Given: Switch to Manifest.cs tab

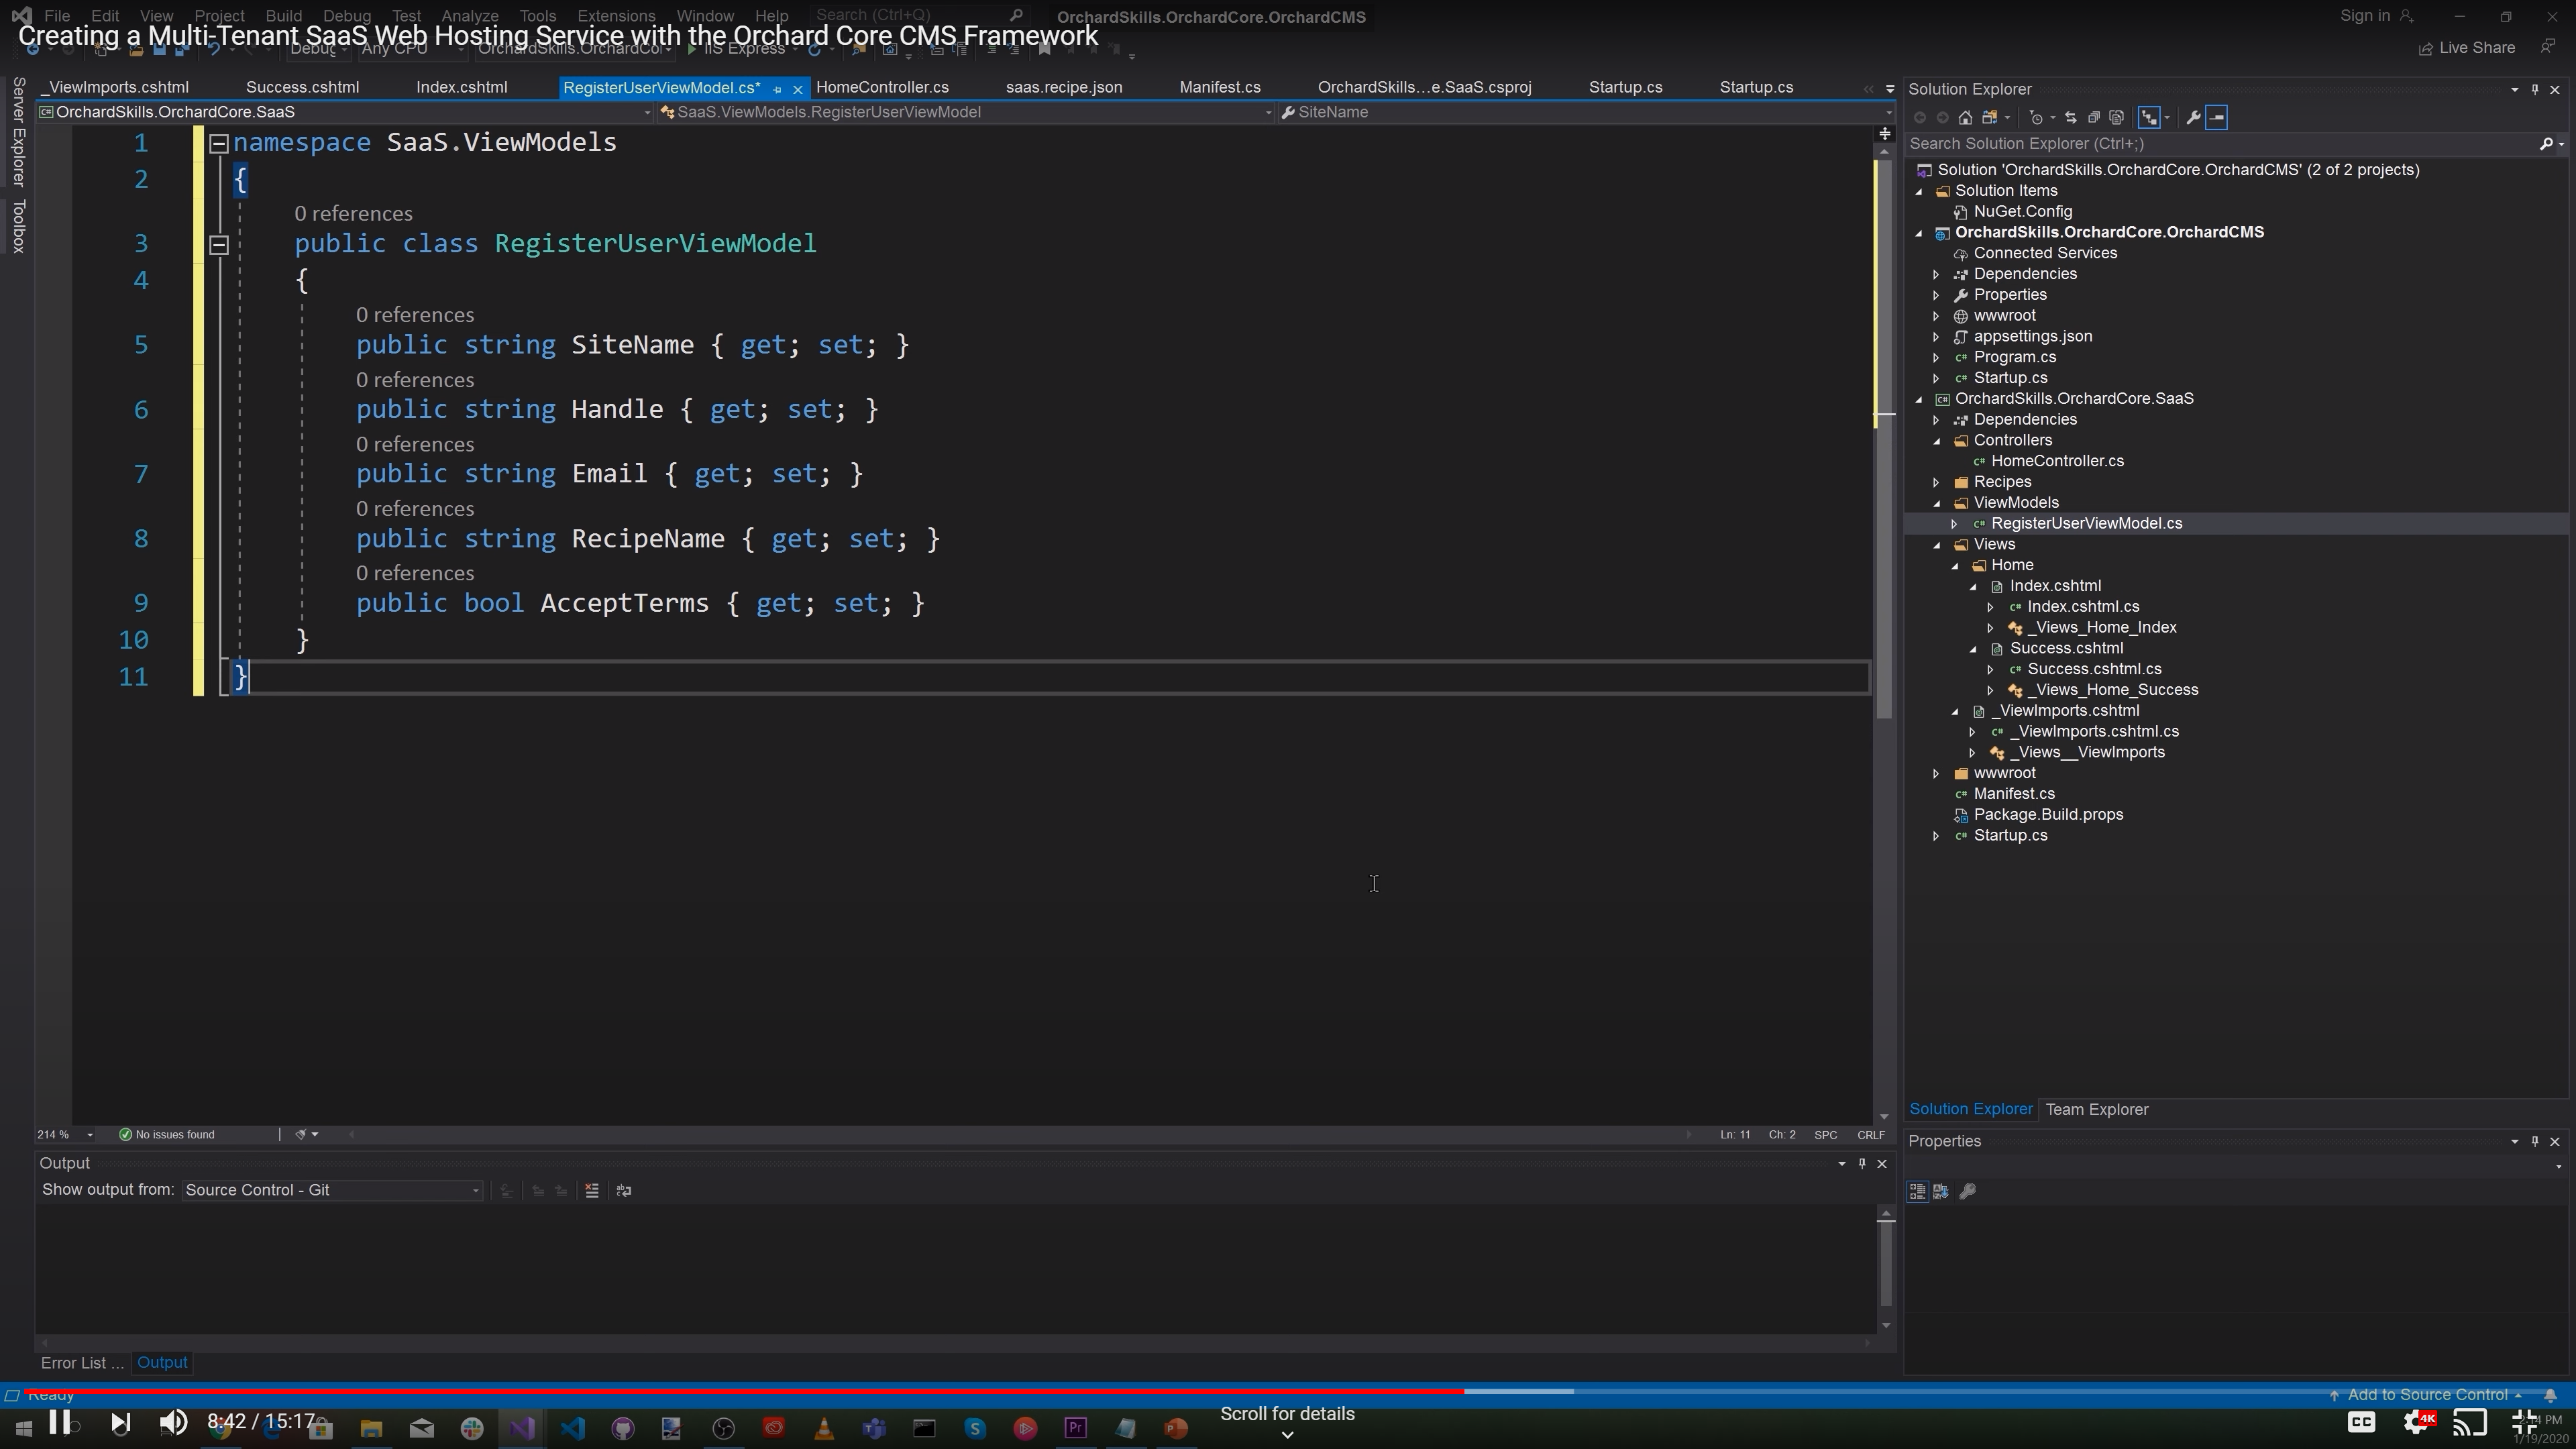Looking at the screenshot, I should [x=1219, y=88].
